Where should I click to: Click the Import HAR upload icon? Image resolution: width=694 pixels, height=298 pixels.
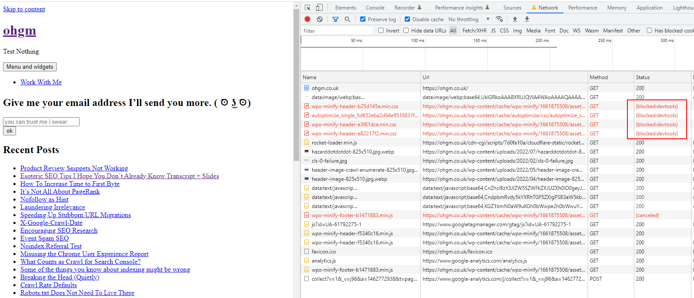pos(515,19)
